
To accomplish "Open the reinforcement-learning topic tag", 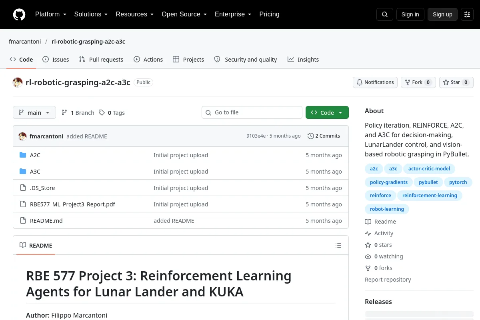I will coord(430,196).
